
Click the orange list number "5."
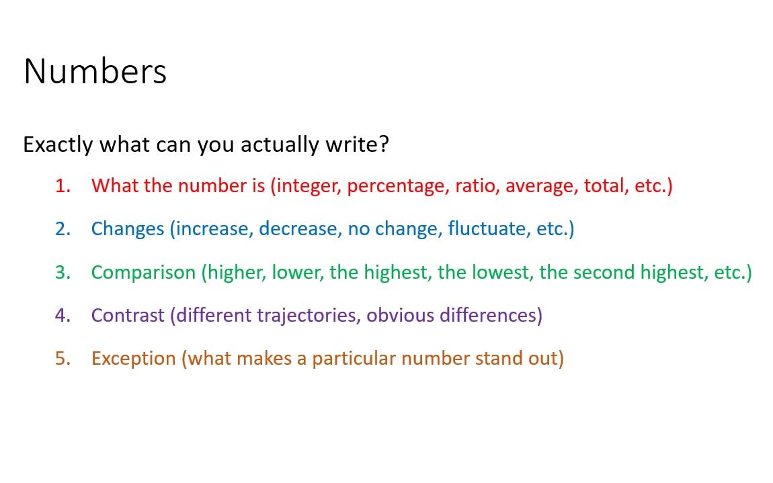pyautogui.click(x=63, y=358)
